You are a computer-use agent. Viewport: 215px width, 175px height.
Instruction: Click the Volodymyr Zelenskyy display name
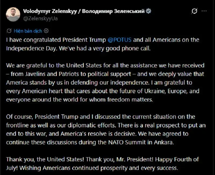[x=50, y=11]
